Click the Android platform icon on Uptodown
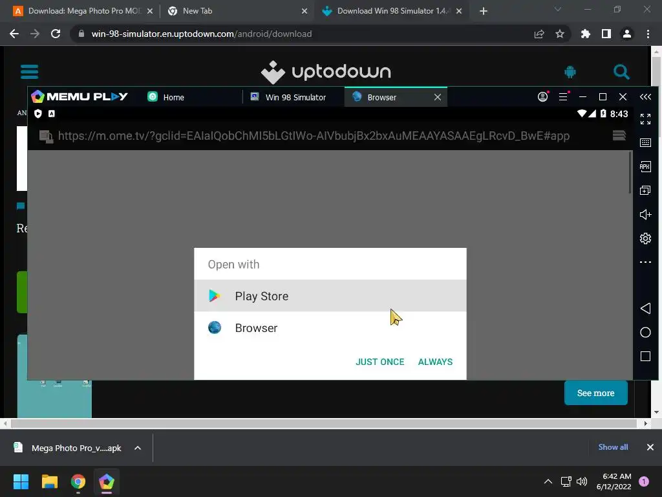 pyautogui.click(x=570, y=72)
